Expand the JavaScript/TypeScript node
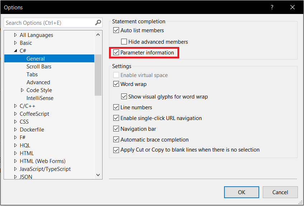Viewport: 304px width, 206px height. click(15, 169)
